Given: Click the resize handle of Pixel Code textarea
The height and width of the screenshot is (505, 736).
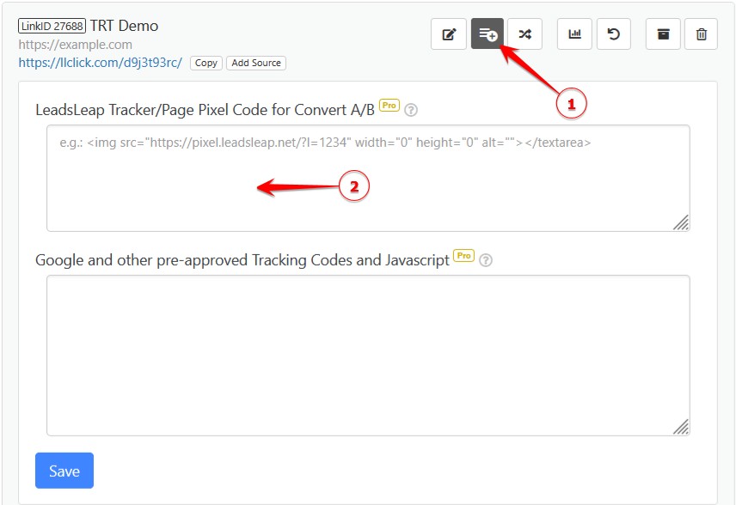Looking at the screenshot, I should click(x=681, y=223).
